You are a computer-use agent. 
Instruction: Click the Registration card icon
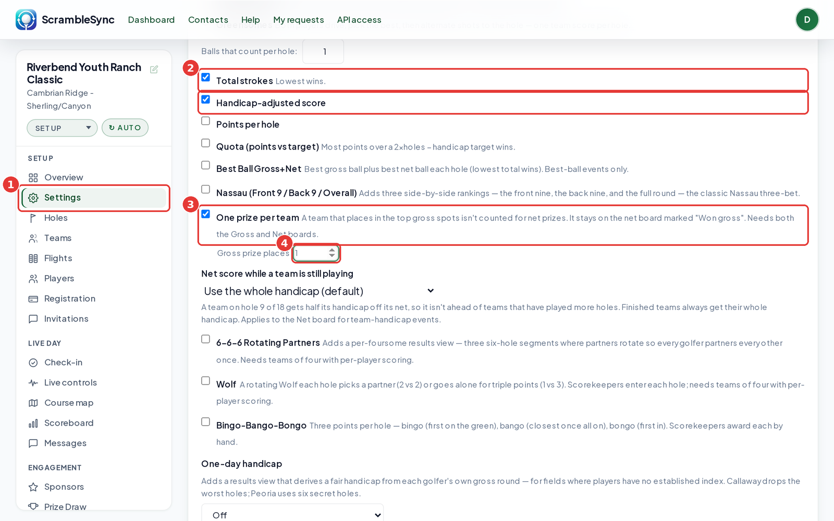click(x=33, y=299)
